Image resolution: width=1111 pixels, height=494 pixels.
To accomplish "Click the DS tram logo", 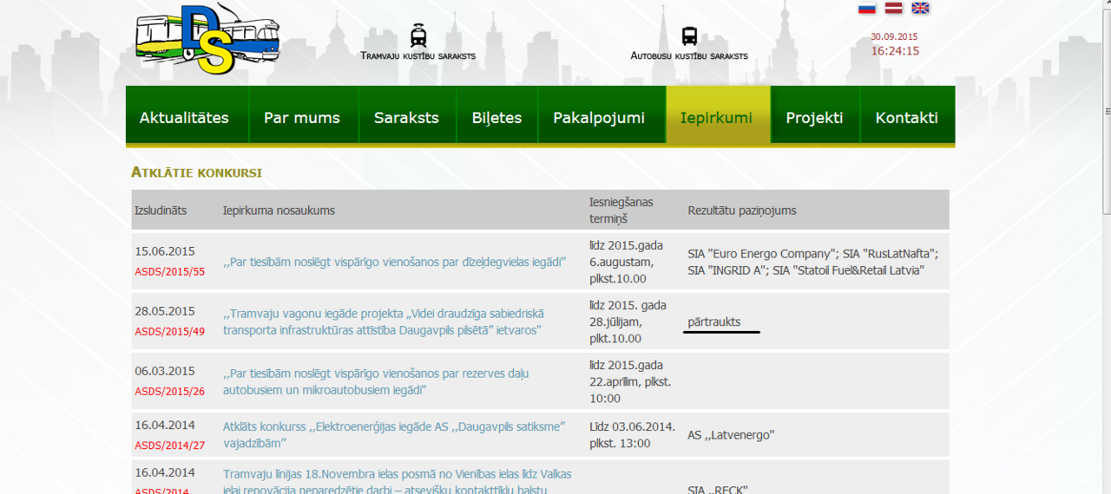I will point(208,38).
